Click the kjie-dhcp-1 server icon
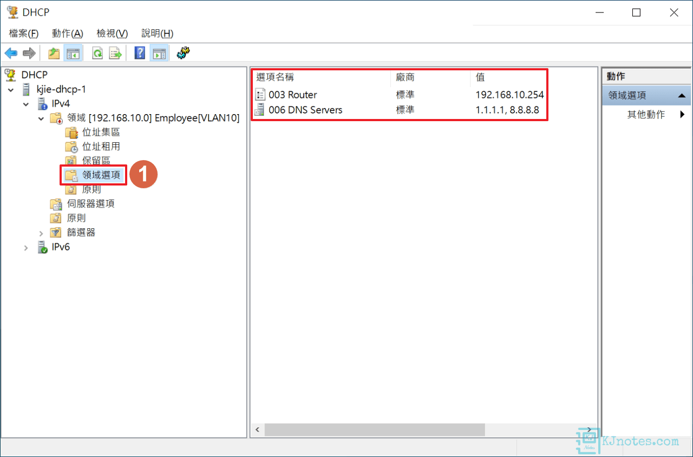693x457 pixels. [x=26, y=89]
